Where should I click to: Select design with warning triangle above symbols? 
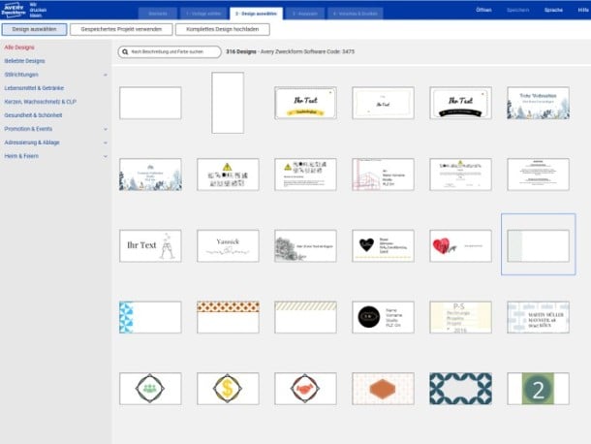click(x=228, y=174)
